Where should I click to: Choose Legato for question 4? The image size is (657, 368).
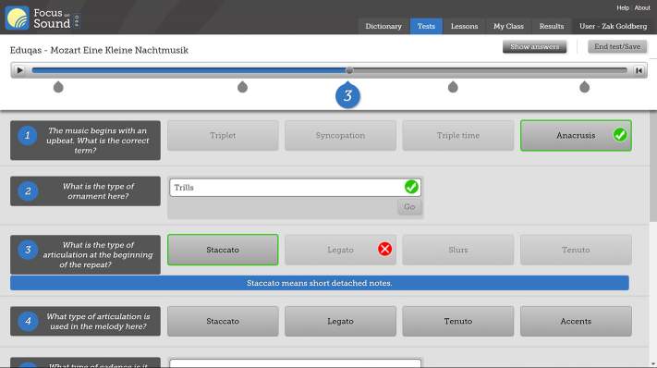(x=340, y=321)
